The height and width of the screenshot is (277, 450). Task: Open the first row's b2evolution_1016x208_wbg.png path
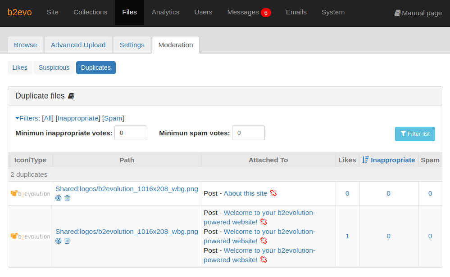click(x=127, y=189)
